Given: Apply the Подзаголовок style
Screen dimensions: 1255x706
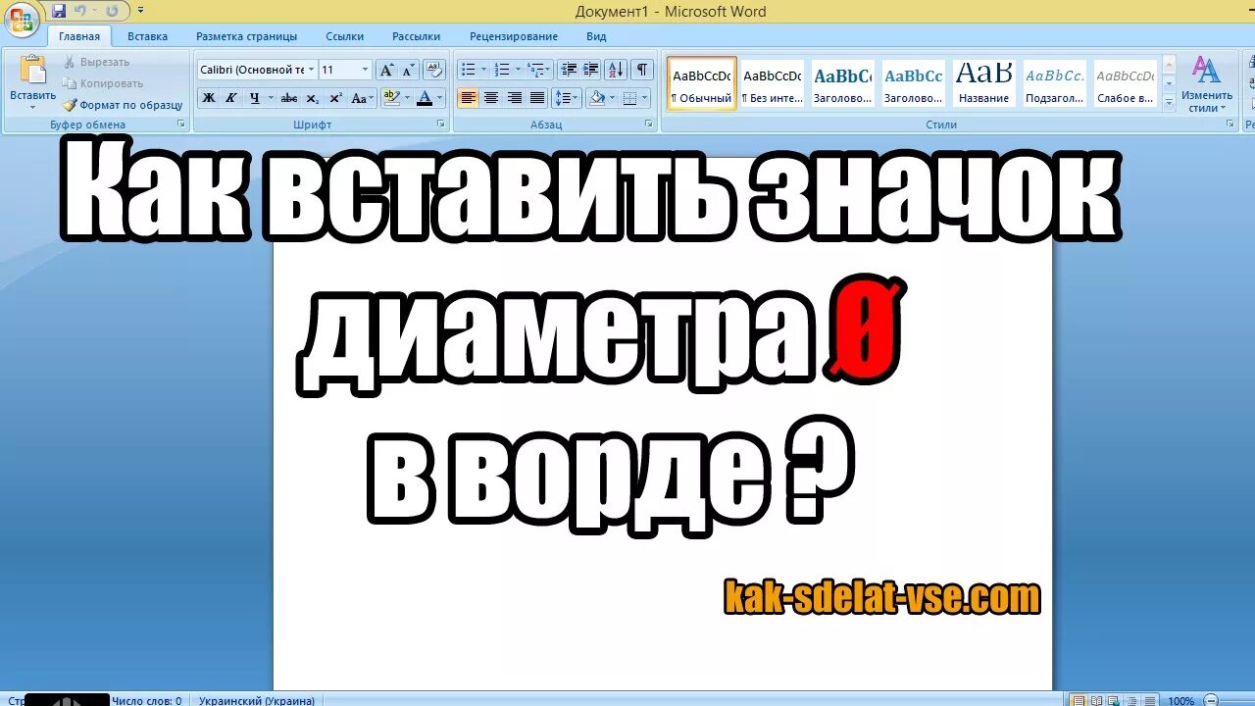Looking at the screenshot, I should pos(1055,83).
